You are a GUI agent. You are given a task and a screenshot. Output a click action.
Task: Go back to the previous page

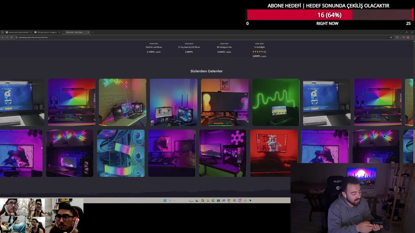(x=3, y=37)
